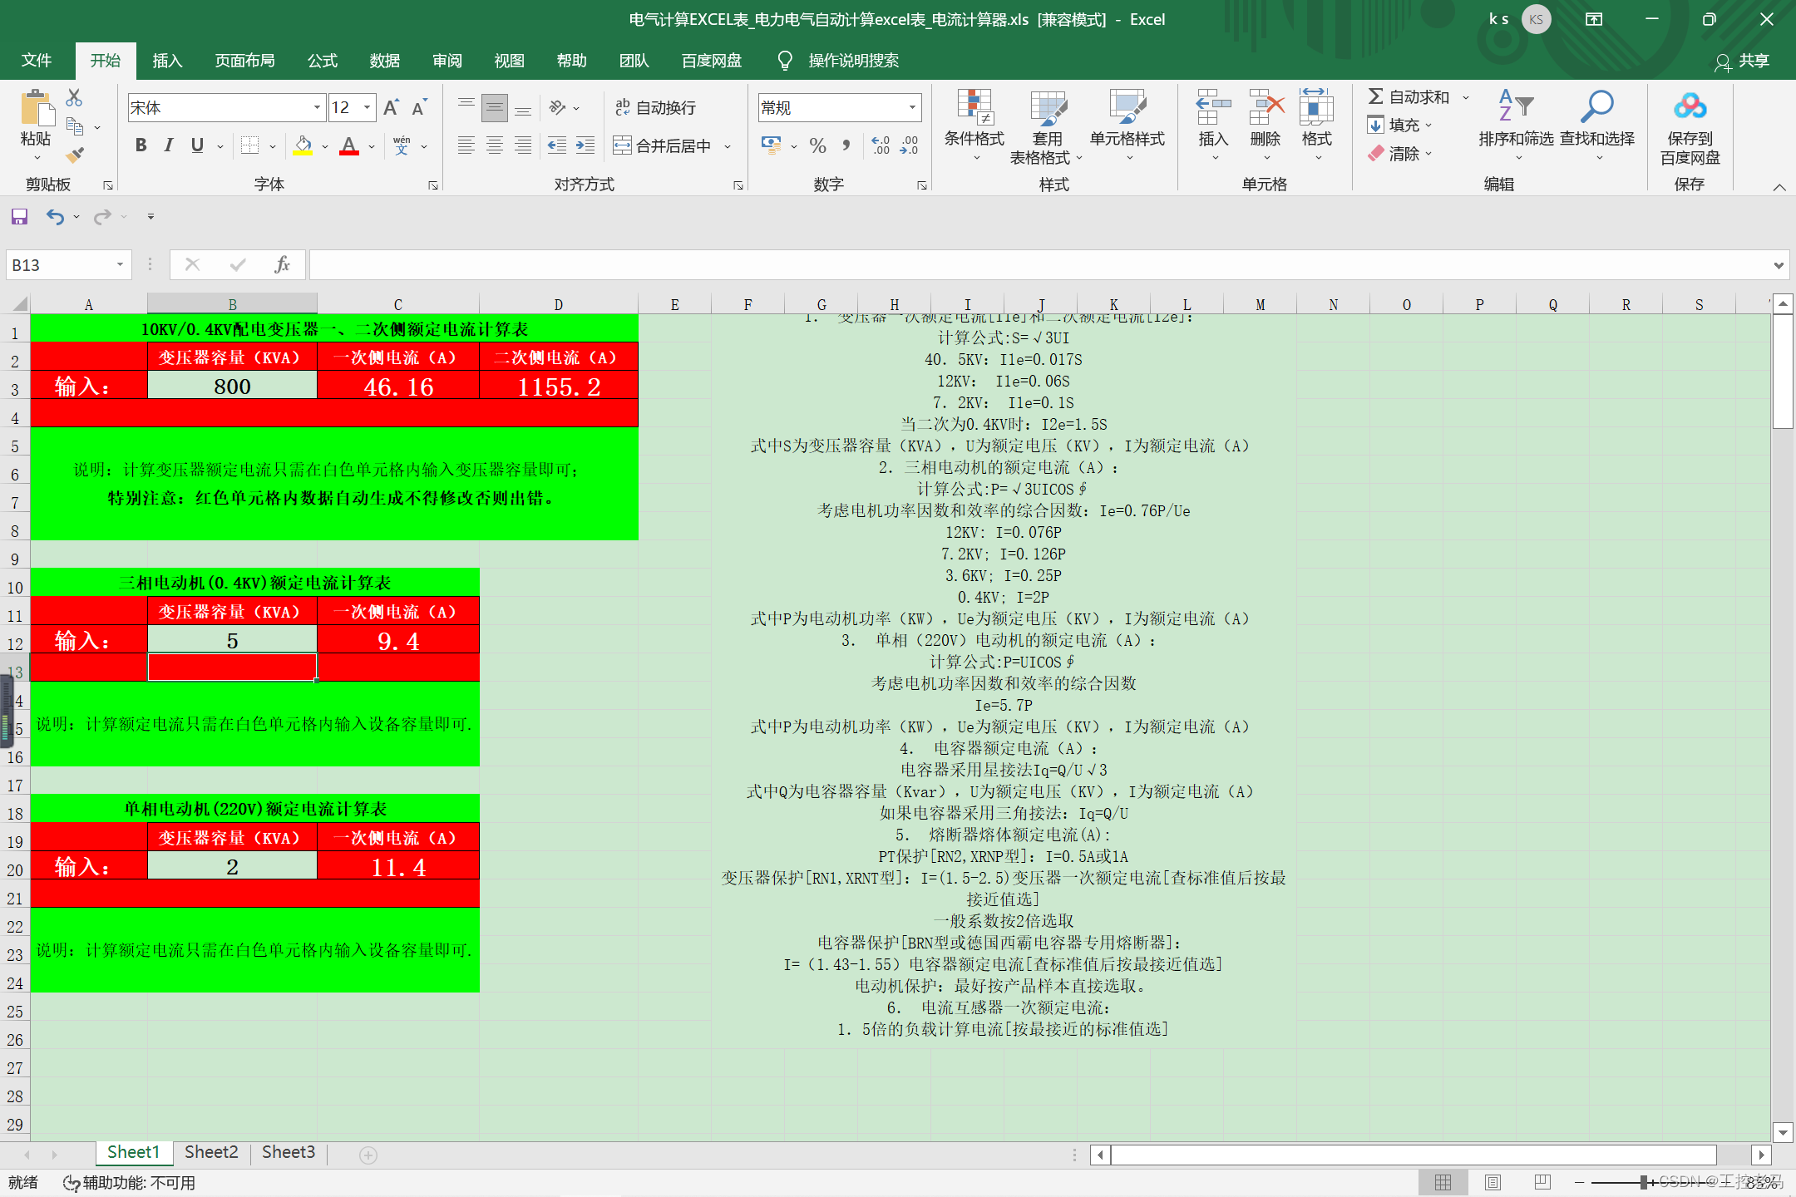
Task: Click 合并后居中 merge and center
Action: click(x=663, y=145)
